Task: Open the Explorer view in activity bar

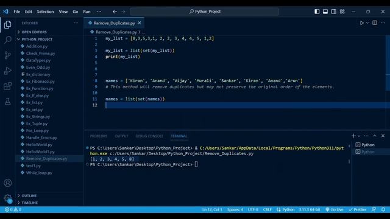Action: click(x=7, y=24)
